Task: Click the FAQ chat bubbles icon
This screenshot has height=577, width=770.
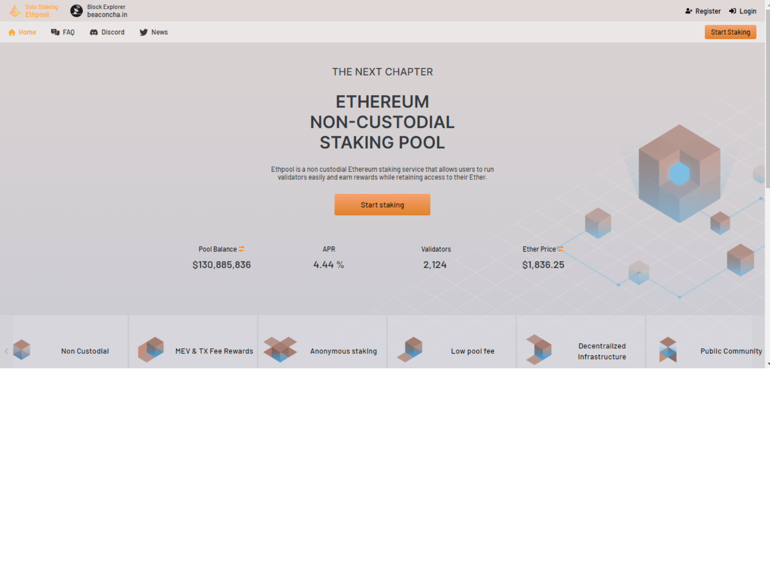Action: [x=55, y=32]
